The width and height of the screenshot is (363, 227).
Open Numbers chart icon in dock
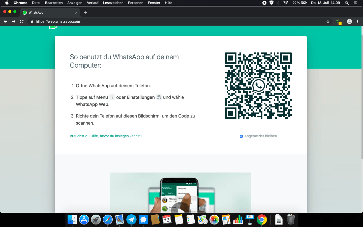click(x=238, y=220)
